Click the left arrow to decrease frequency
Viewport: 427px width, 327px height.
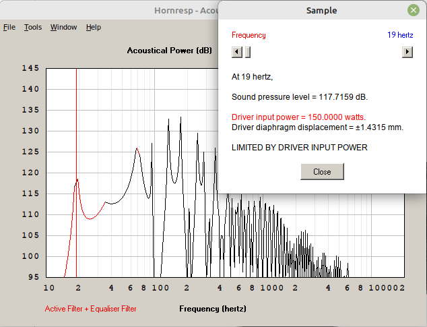(x=237, y=52)
